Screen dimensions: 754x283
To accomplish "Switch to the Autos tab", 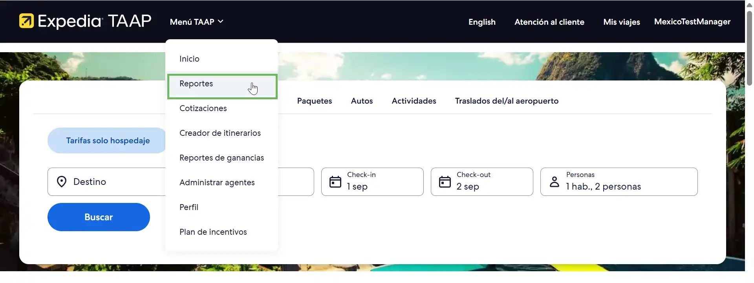I will coord(362,101).
